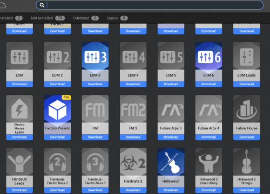Viewport: 270px width, 194px height.
Task: Click Download under EDM 3
Action: [95, 84]
